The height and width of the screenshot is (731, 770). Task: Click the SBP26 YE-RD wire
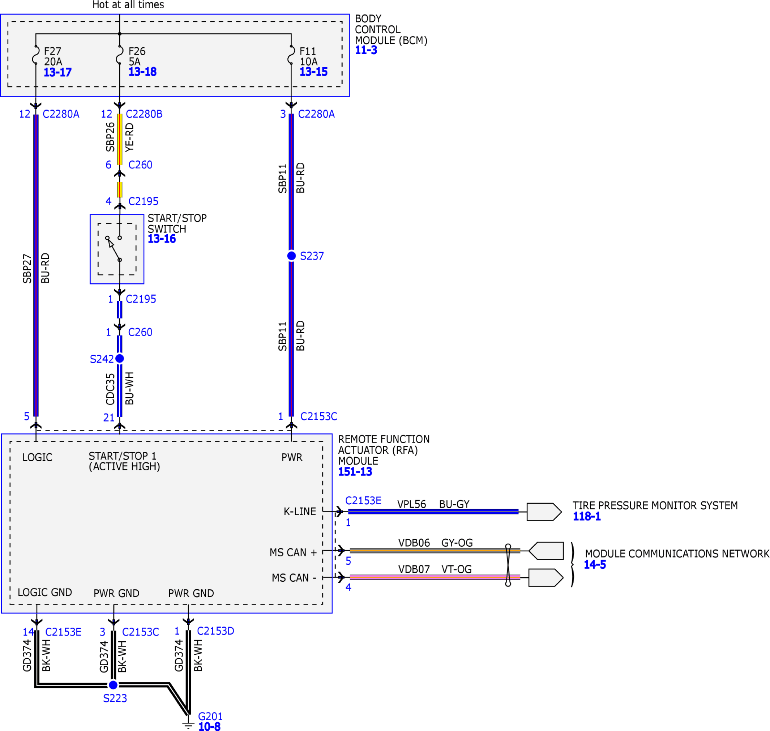[x=120, y=139]
